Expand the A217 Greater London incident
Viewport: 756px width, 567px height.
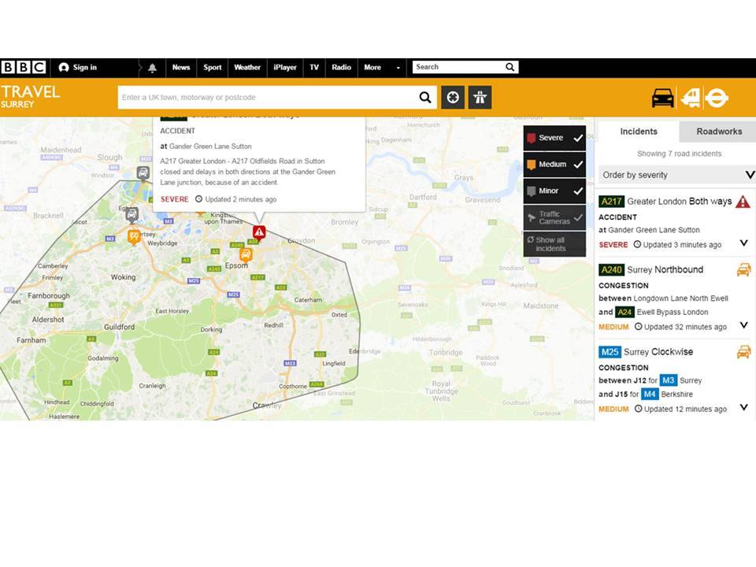point(744,243)
